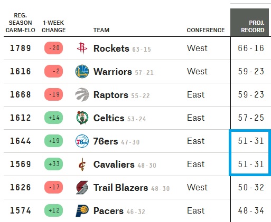271x222 pixels.
Task: Click the Raptors team logo
Action: point(82,94)
